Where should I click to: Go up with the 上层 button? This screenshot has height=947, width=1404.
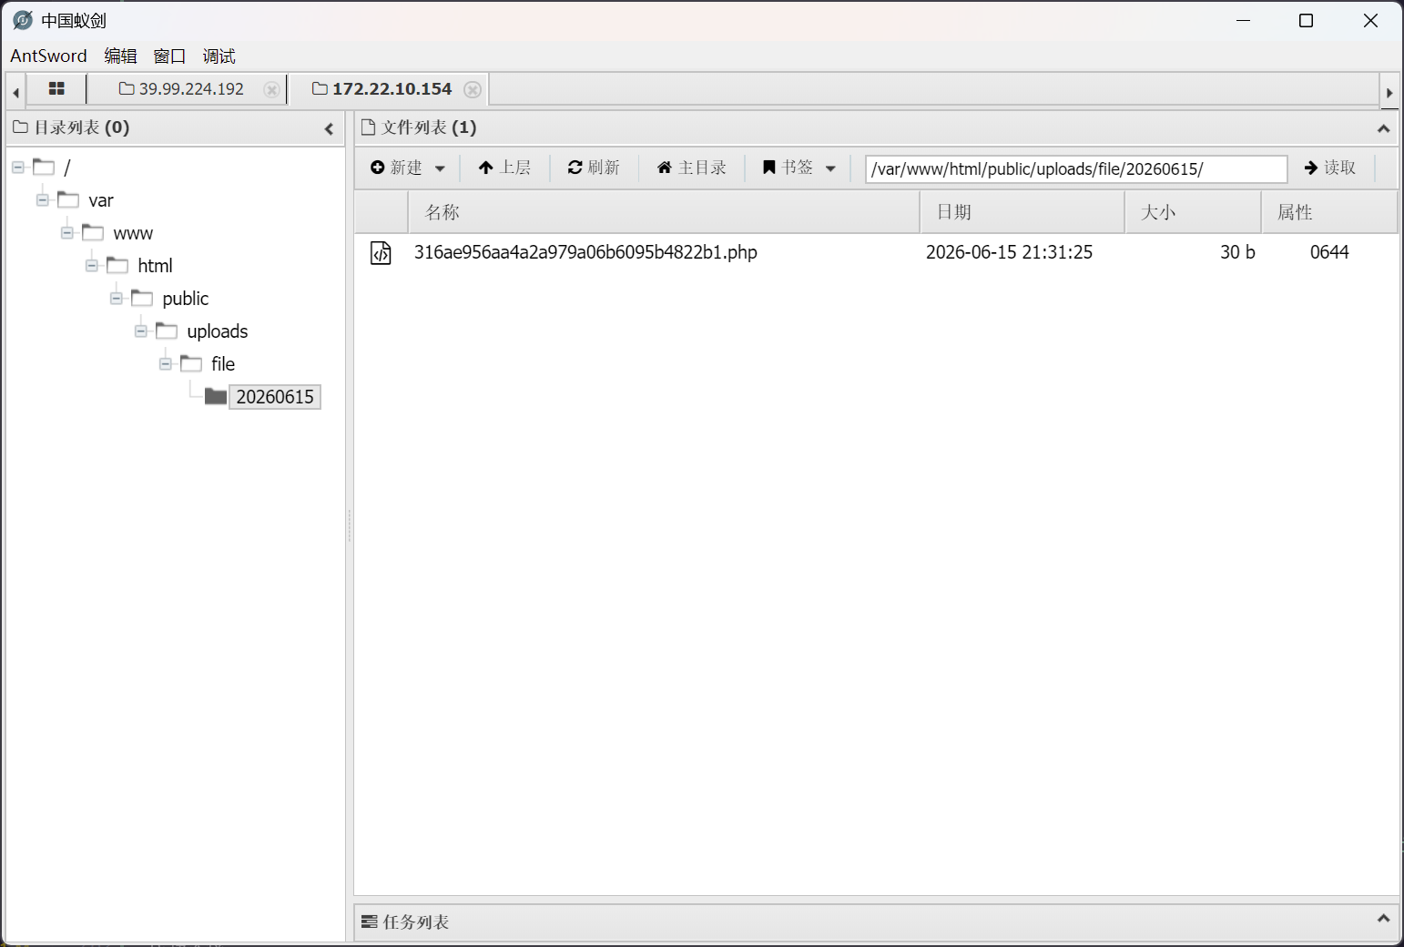[x=504, y=168]
